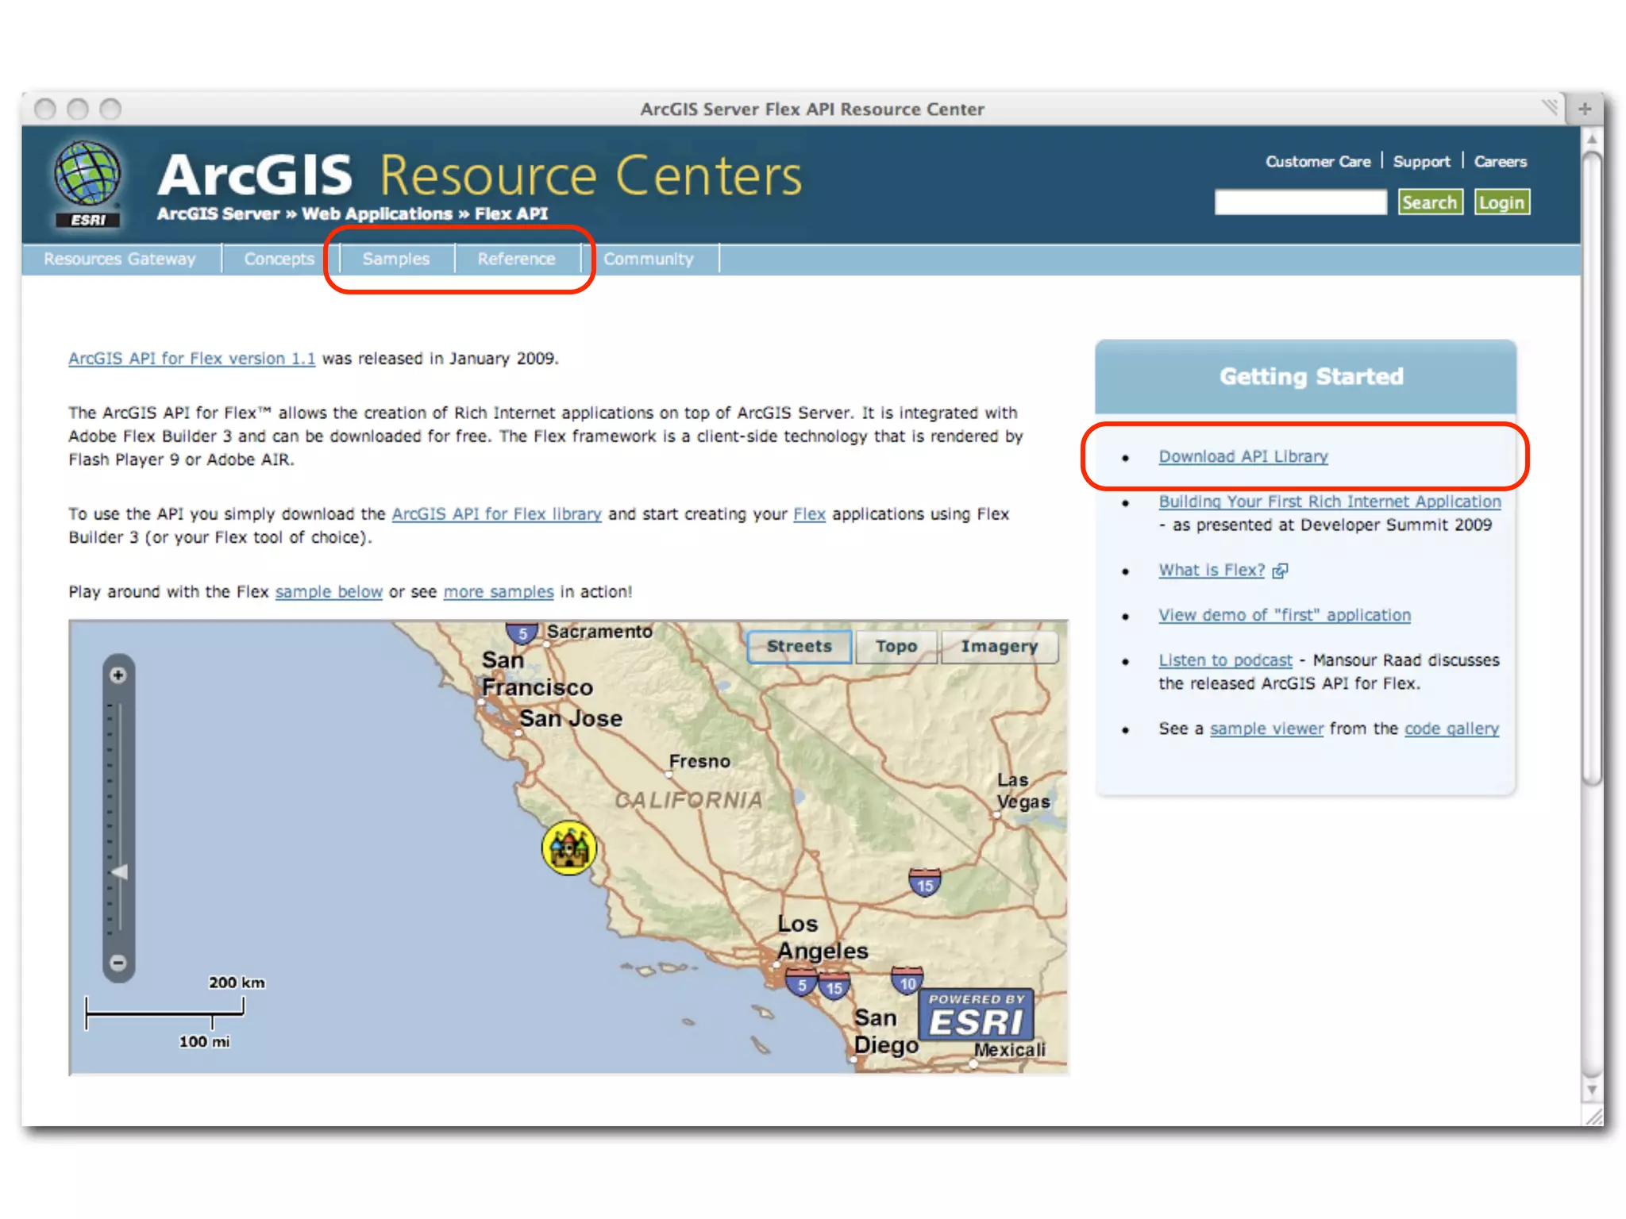
Task: Click the scrollbar down arrow
Action: point(1591,1090)
